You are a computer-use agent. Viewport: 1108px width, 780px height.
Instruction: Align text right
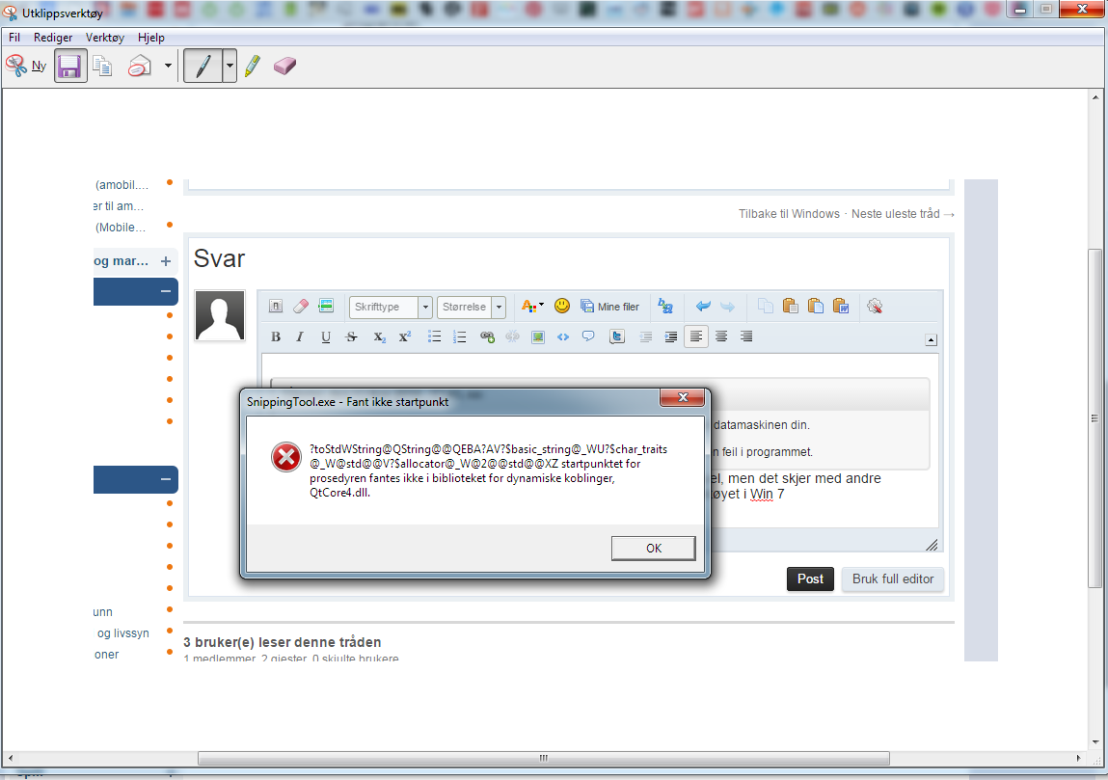coord(746,337)
